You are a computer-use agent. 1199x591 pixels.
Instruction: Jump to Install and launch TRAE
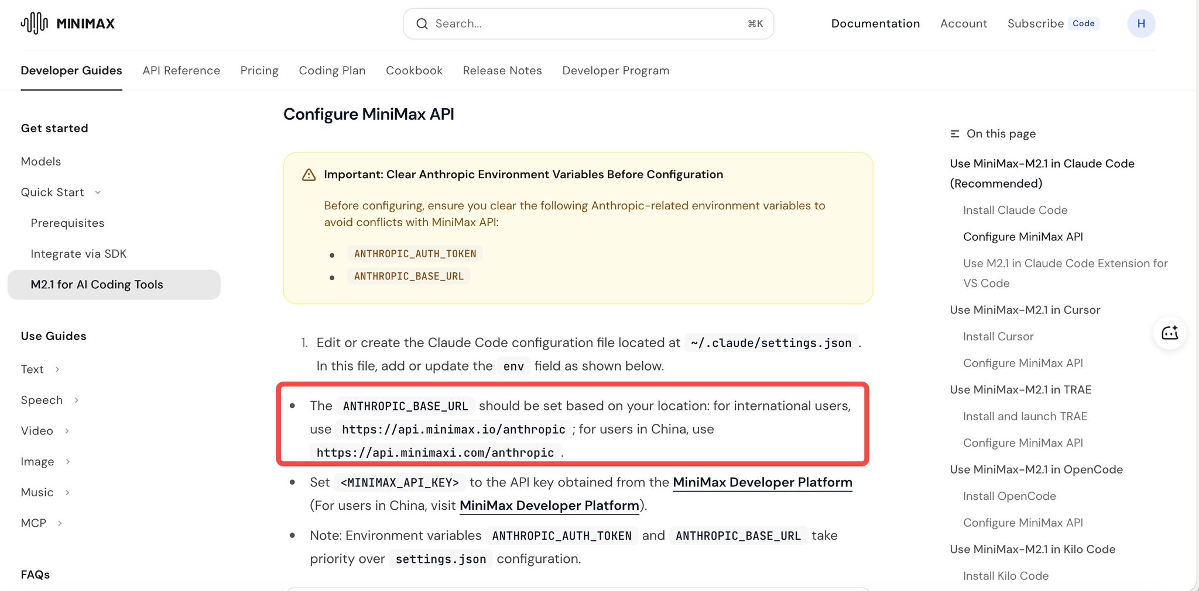pos(1025,416)
